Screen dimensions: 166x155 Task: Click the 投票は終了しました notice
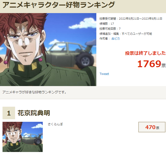(x=145, y=53)
